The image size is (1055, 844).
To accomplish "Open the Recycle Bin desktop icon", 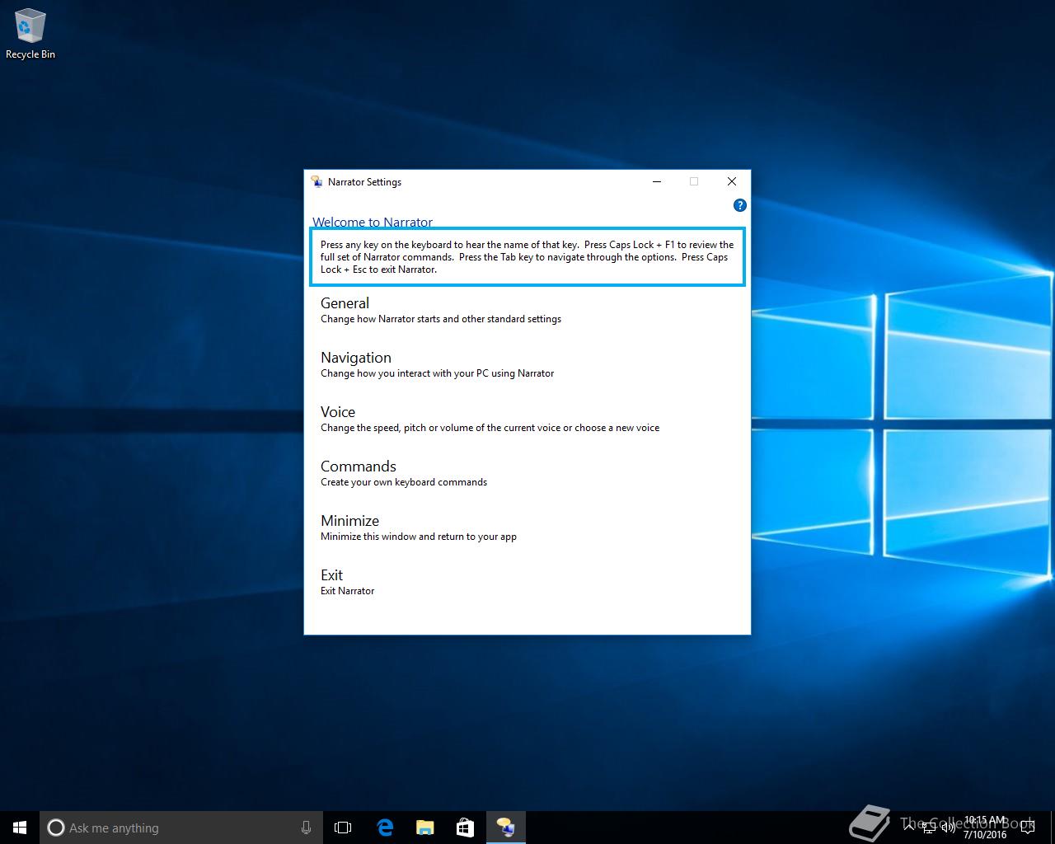I will [x=30, y=35].
